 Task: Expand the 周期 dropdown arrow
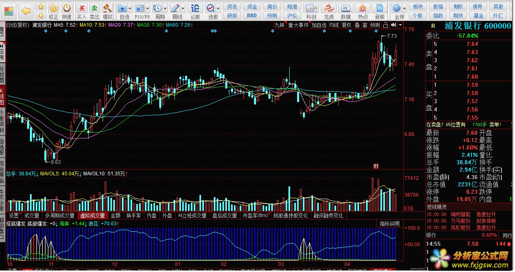tap(165, 8)
